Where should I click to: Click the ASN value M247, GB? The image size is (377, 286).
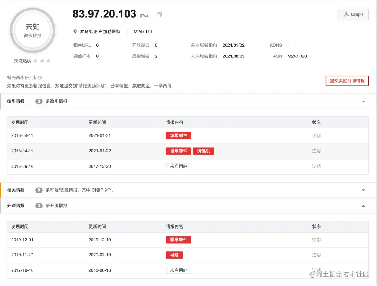tap(297, 56)
